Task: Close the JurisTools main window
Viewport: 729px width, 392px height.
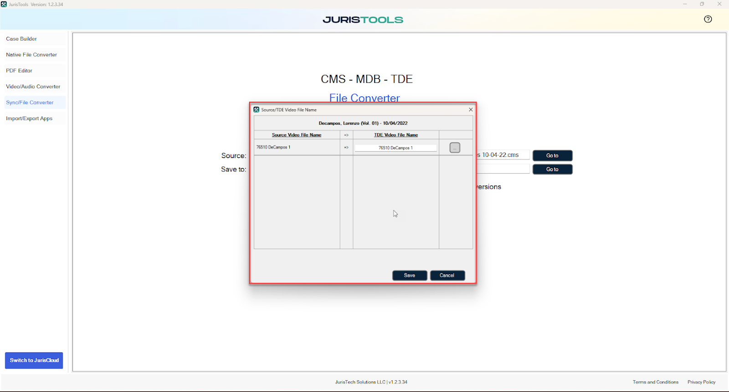Action: [719, 4]
